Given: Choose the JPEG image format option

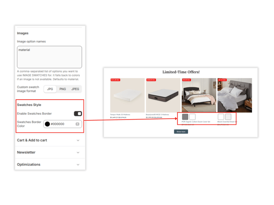Looking at the screenshot, I should (x=75, y=89).
